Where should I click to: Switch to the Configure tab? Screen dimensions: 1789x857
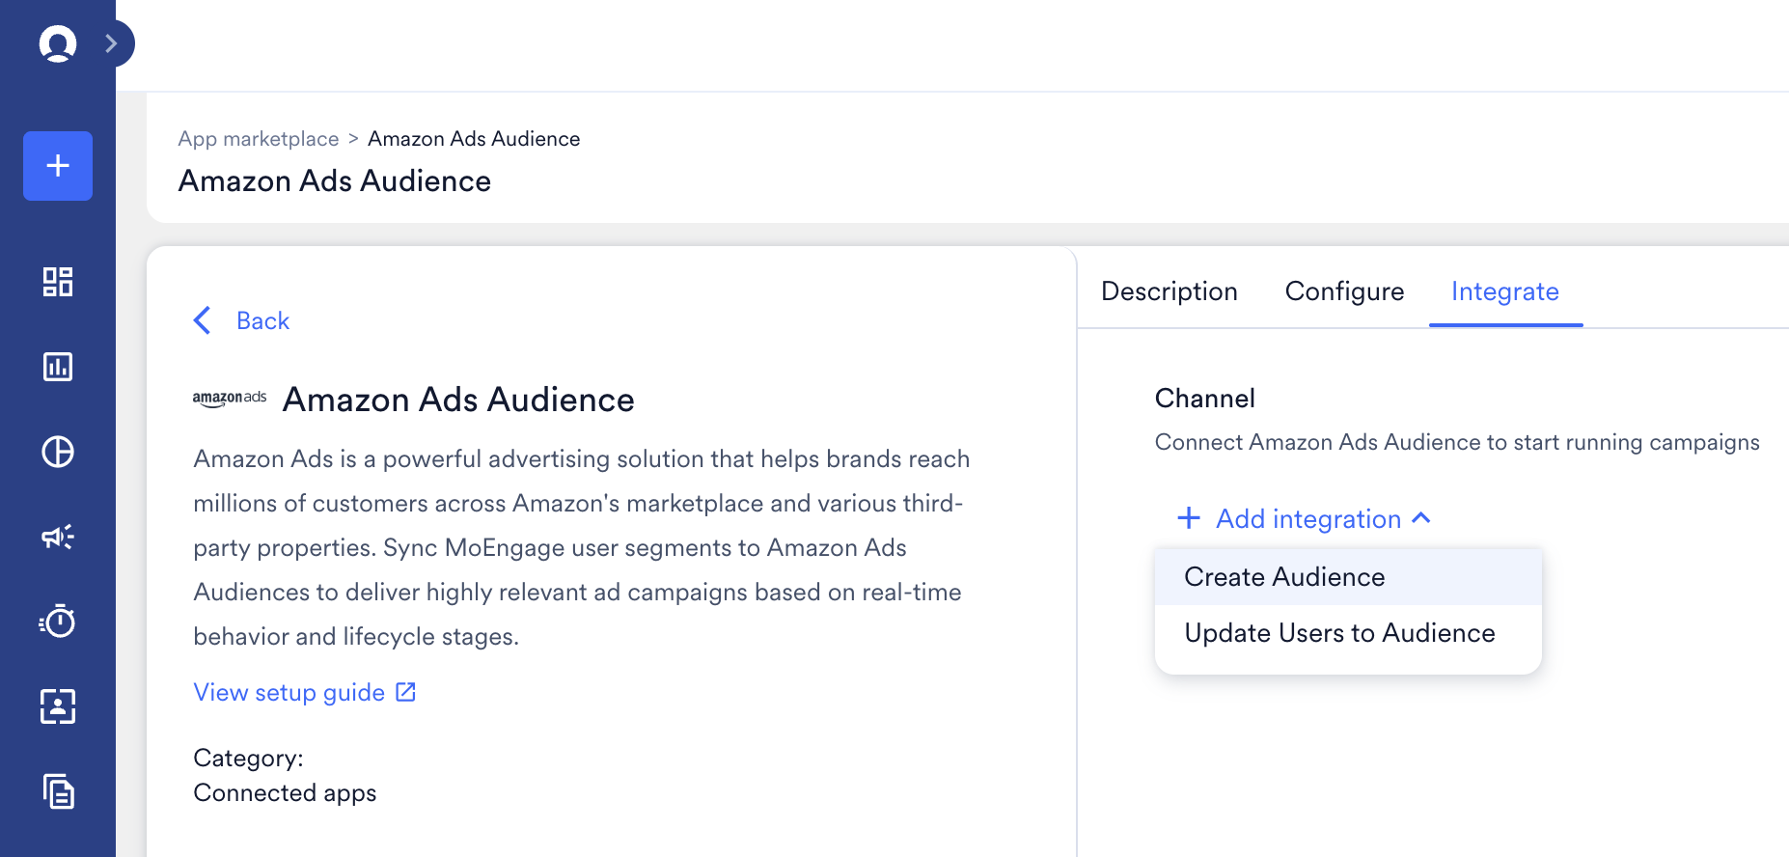[1345, 291]
